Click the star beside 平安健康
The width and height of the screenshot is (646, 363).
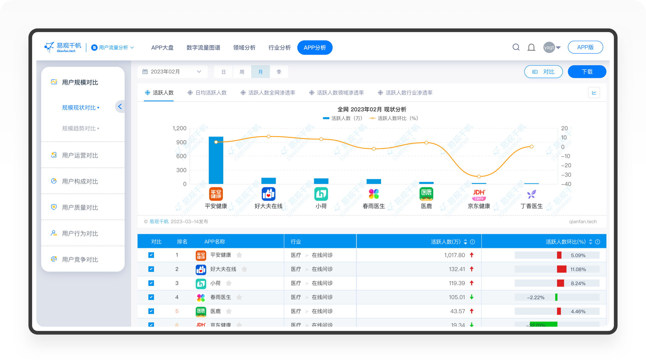tap(239, 255)
